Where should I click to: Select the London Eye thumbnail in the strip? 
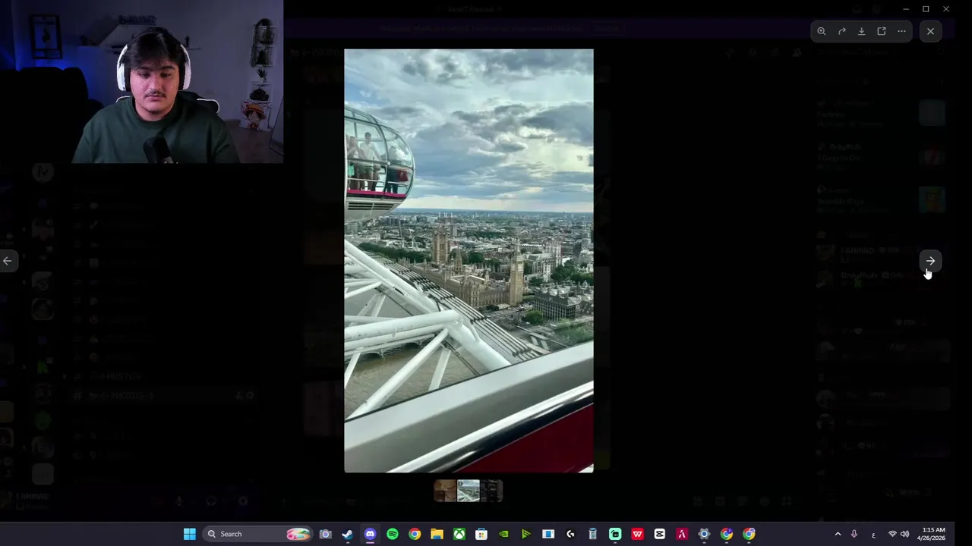pos(469,491)
